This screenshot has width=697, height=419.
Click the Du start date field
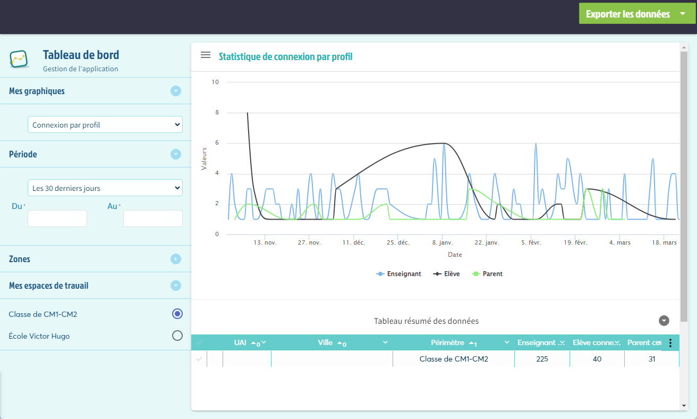[x=57, y=219]
